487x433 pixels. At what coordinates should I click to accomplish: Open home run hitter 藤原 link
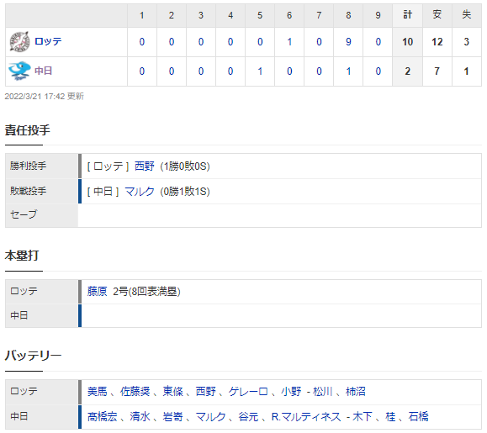pos(97,292)
